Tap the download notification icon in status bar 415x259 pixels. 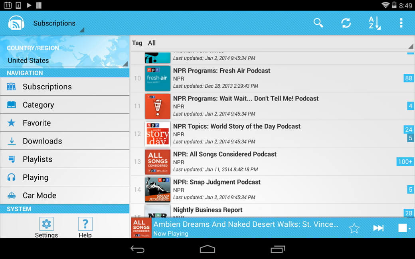[x=18, y=5]
